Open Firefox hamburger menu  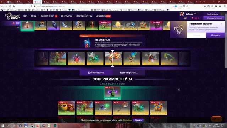click(225, 6)
